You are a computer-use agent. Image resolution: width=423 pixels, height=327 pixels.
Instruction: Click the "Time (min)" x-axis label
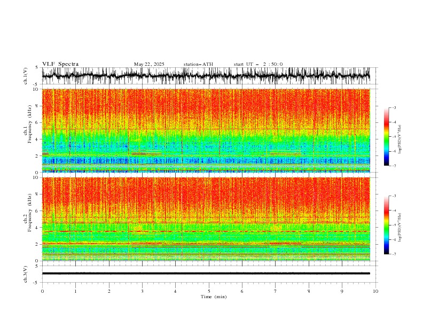214,297
